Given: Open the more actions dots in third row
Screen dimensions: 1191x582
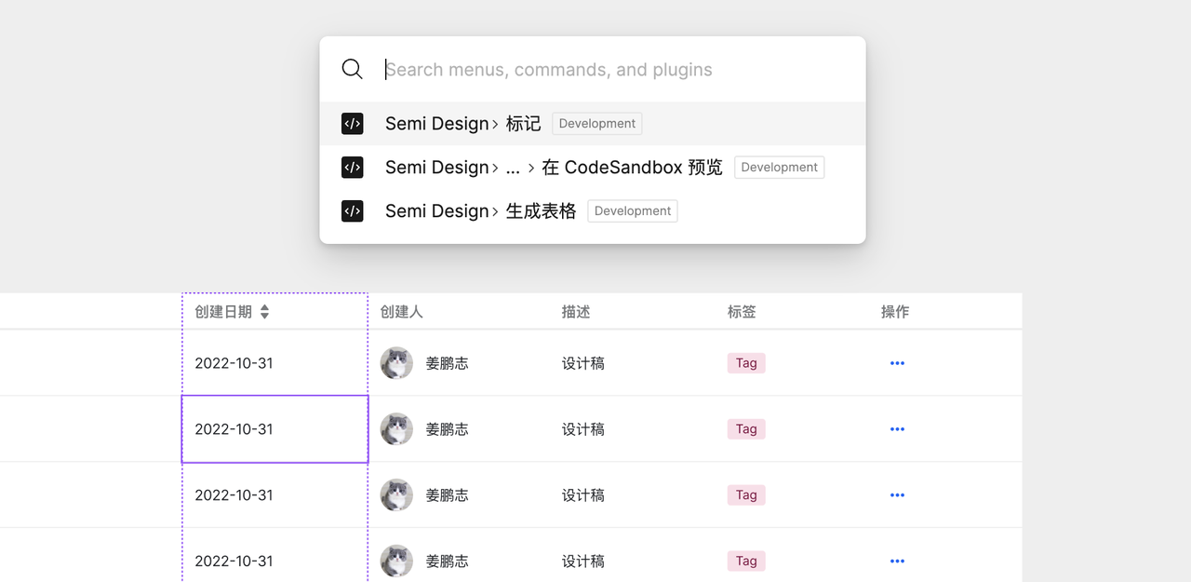Looking at the screenshot, I should [x=897, y=495].
